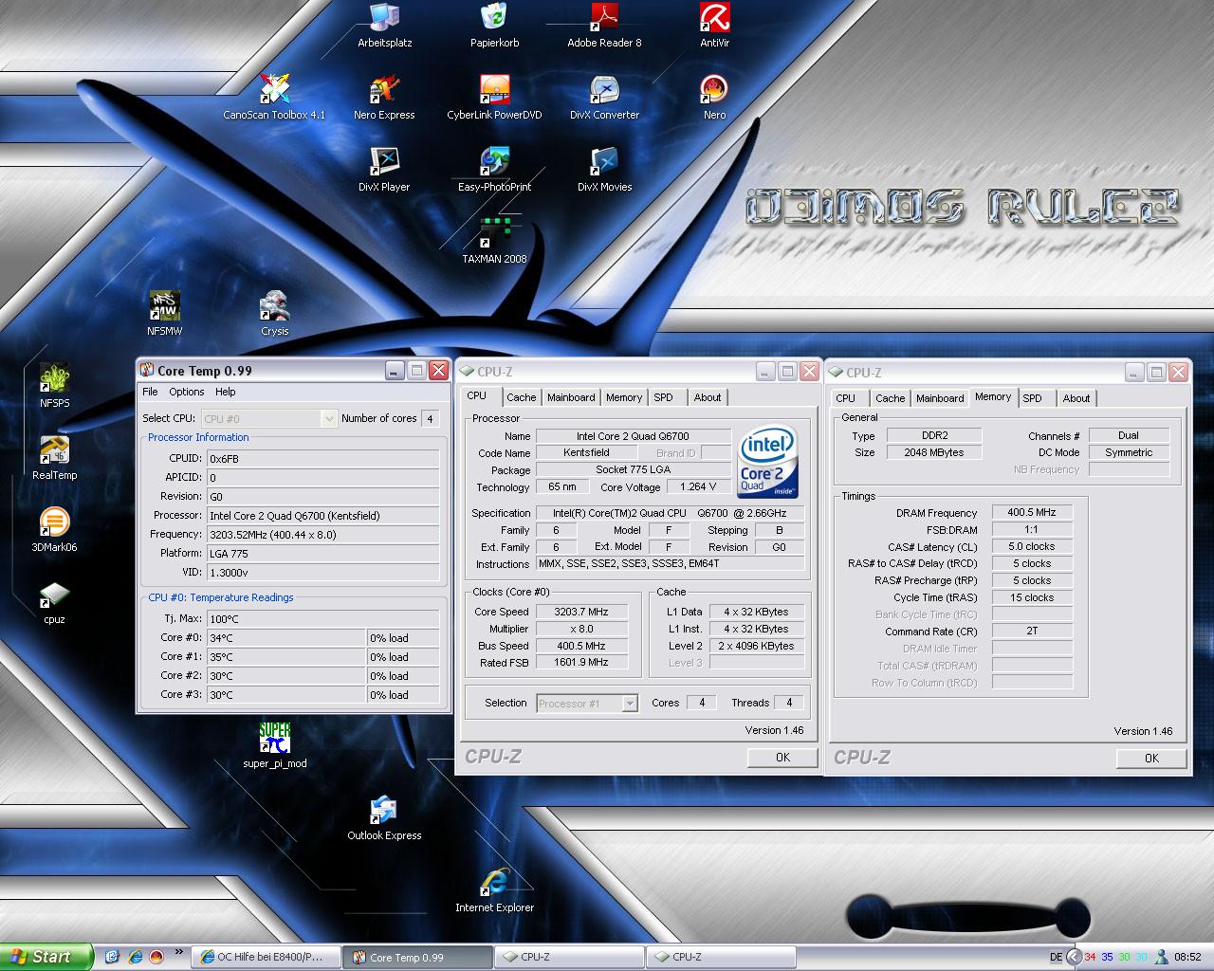Click Show Desktop quick launch icon

[112, 957]
